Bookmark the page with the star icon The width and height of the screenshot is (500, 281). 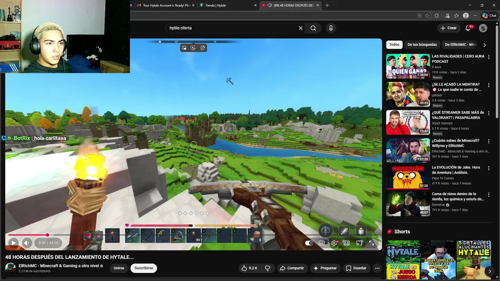click(427, 16)
